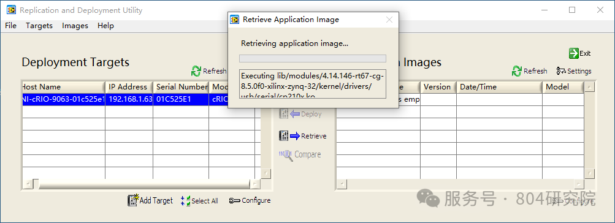This screenshot has height=223, width=615.
Task: Click images table scroll-right arrow
Action: [x=579, y=184]
